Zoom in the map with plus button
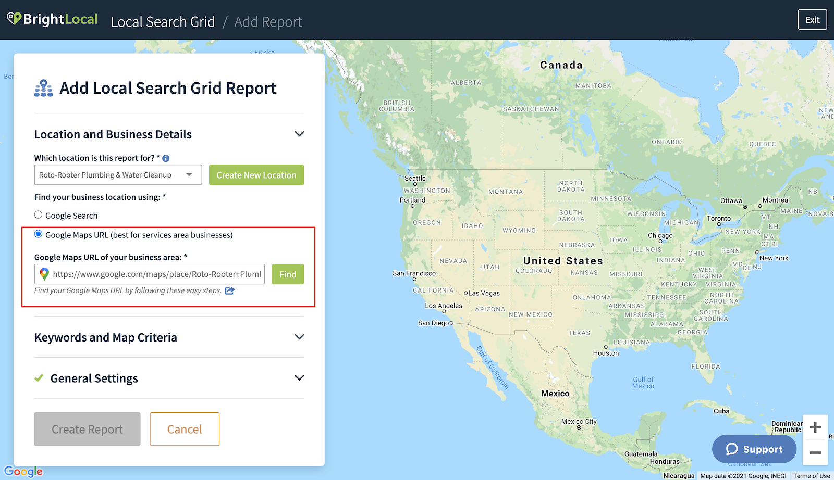834x480 pixels. [x=815, y=427]
